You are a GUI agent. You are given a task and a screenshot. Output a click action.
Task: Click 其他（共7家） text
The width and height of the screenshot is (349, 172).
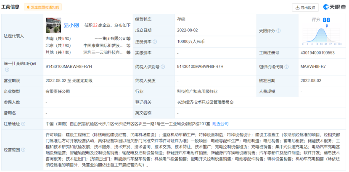click(58, 53)
